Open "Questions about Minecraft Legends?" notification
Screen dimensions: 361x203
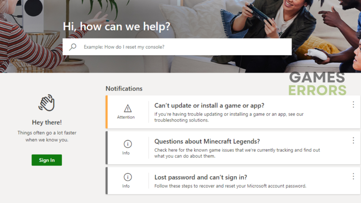[x=207, y=141]
